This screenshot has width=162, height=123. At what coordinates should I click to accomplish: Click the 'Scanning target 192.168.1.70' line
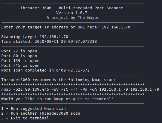pos(35,37)
